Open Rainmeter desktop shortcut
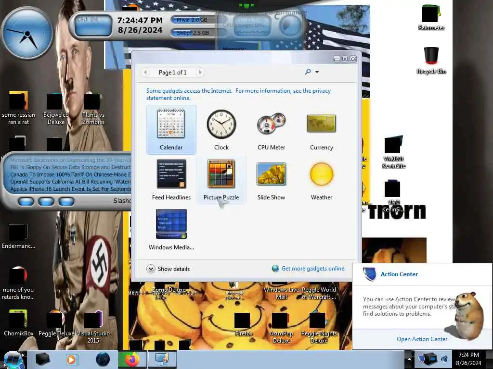Screen dimensions: 493x369 [x=431, y=18]
